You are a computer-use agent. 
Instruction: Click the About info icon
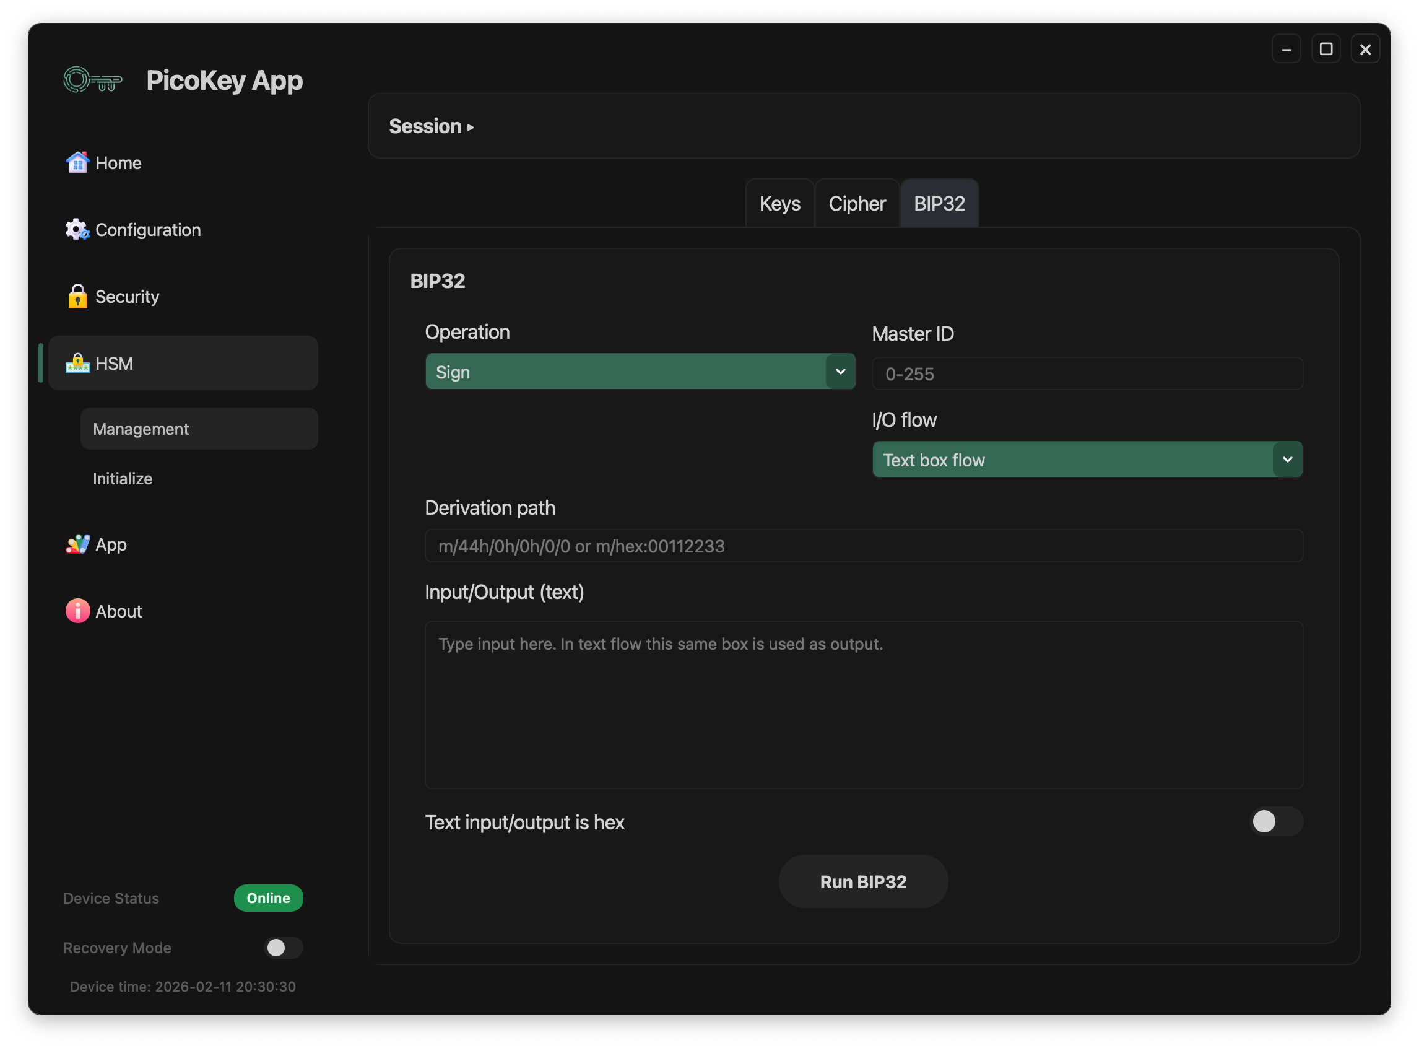click(77, 611)
